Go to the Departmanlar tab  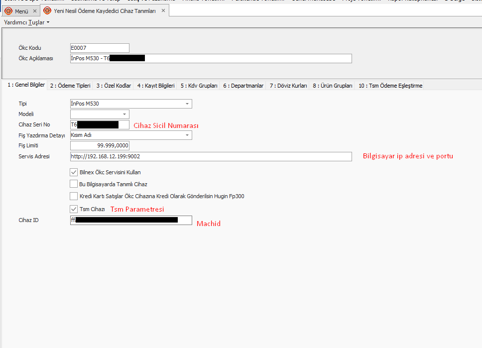(x=243, y=86)
